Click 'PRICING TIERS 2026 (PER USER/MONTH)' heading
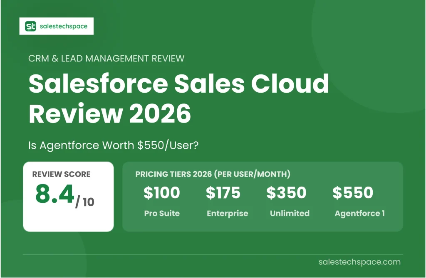Viewport: 426px width, 278px height. click(213, 174)
